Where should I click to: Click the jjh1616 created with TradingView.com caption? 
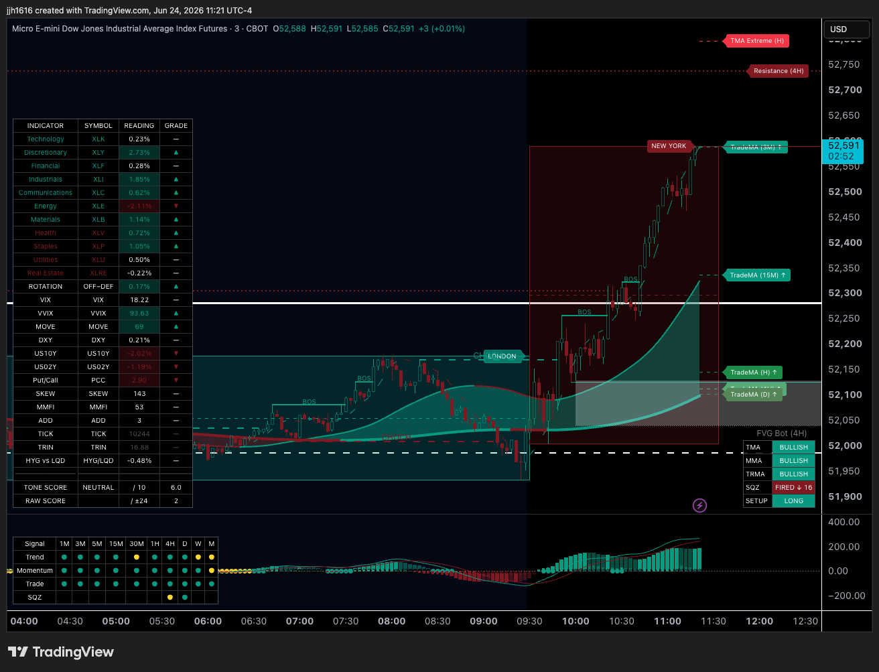tap(129, 10)
